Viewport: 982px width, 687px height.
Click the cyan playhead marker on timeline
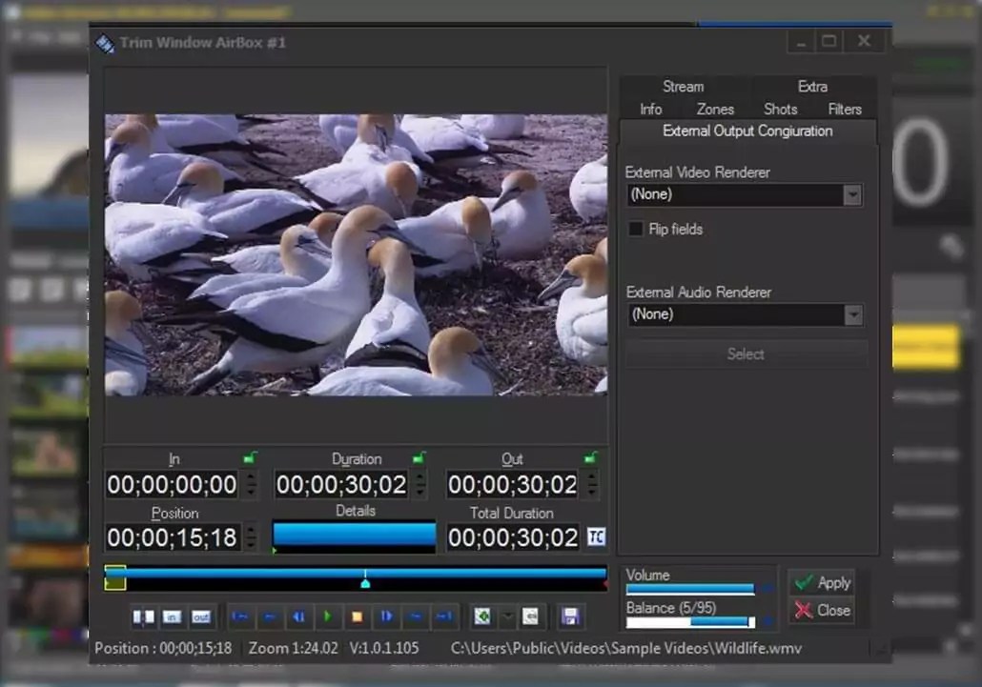click(x=365, y=584)
